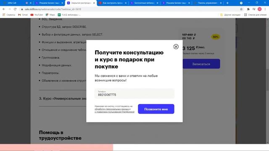The height and width of the screenshot is (151, 269).
Task: Click the "Подзапросы." list item
Action: pyautogui.click(x=50, y=73)
